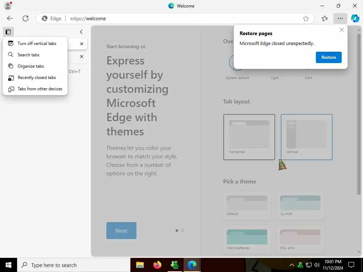Open Tabs from other devices

(35, 89)
